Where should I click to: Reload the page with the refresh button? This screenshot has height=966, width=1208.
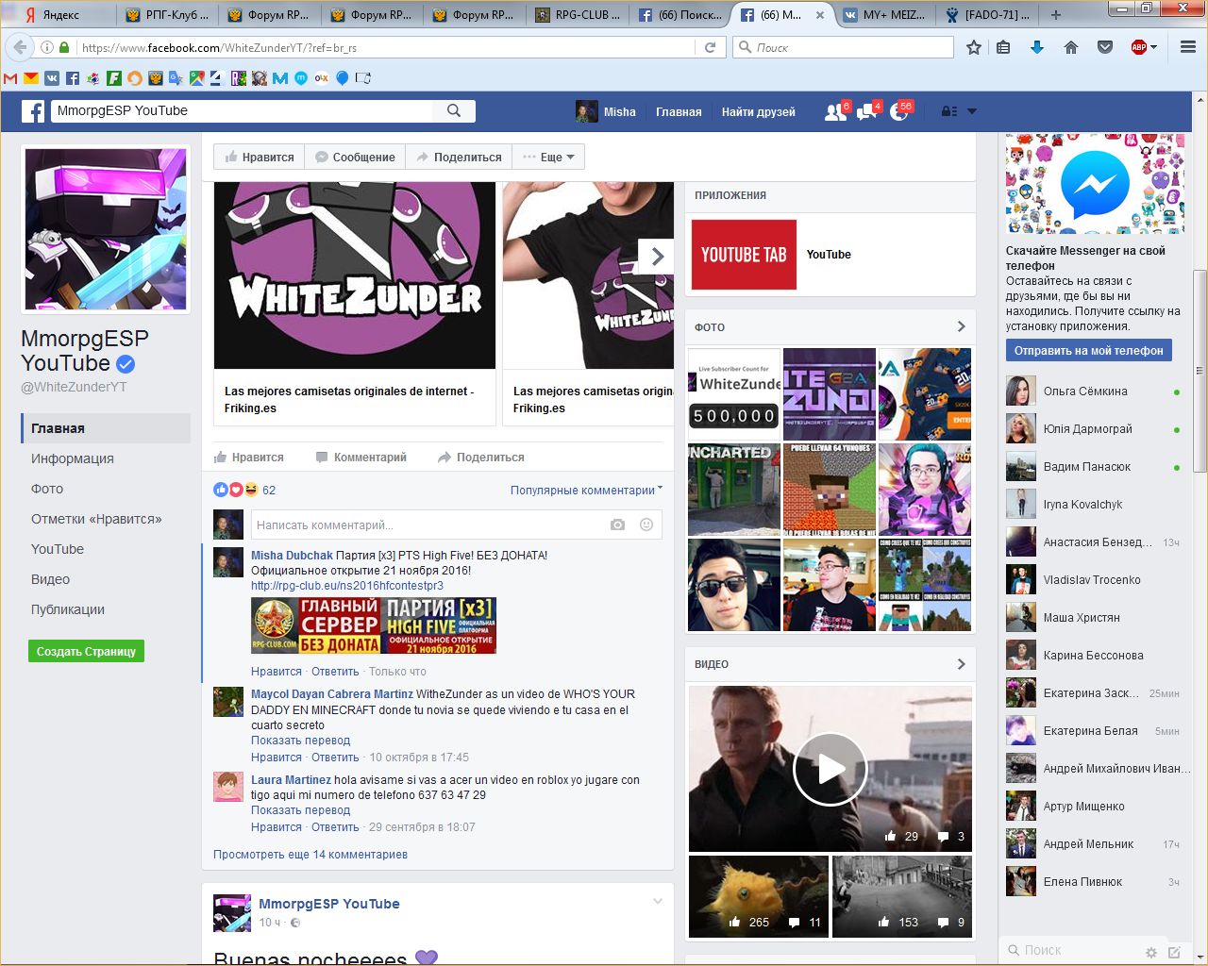[711, 47]
